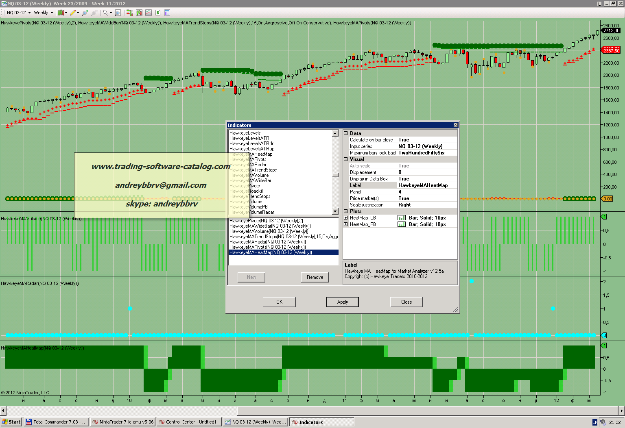
Task: Open the Weekly interval dropdown
Action: coord(43,13)
